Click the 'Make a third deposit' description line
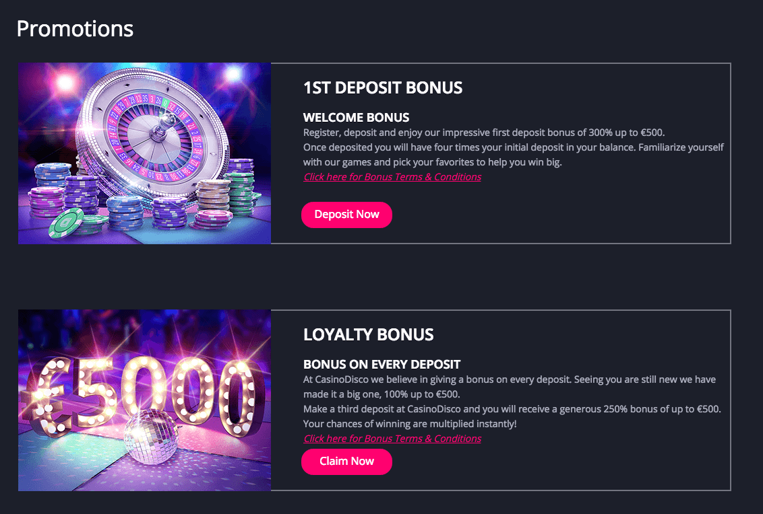 [x=512, y=409]
